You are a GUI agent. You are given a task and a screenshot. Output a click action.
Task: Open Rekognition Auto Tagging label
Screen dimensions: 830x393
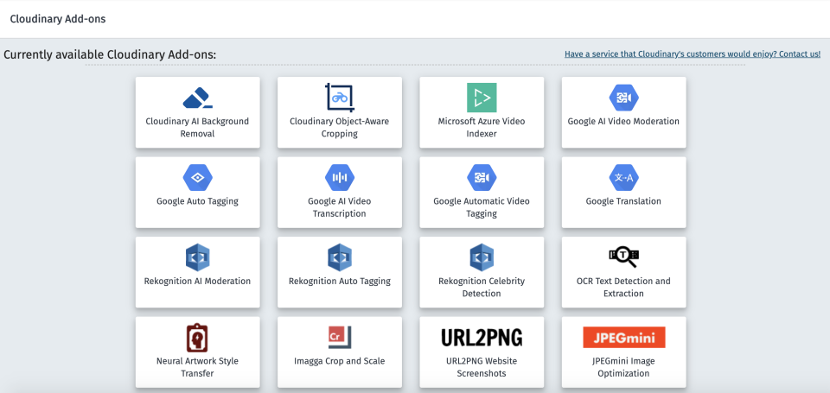(339, 281)
